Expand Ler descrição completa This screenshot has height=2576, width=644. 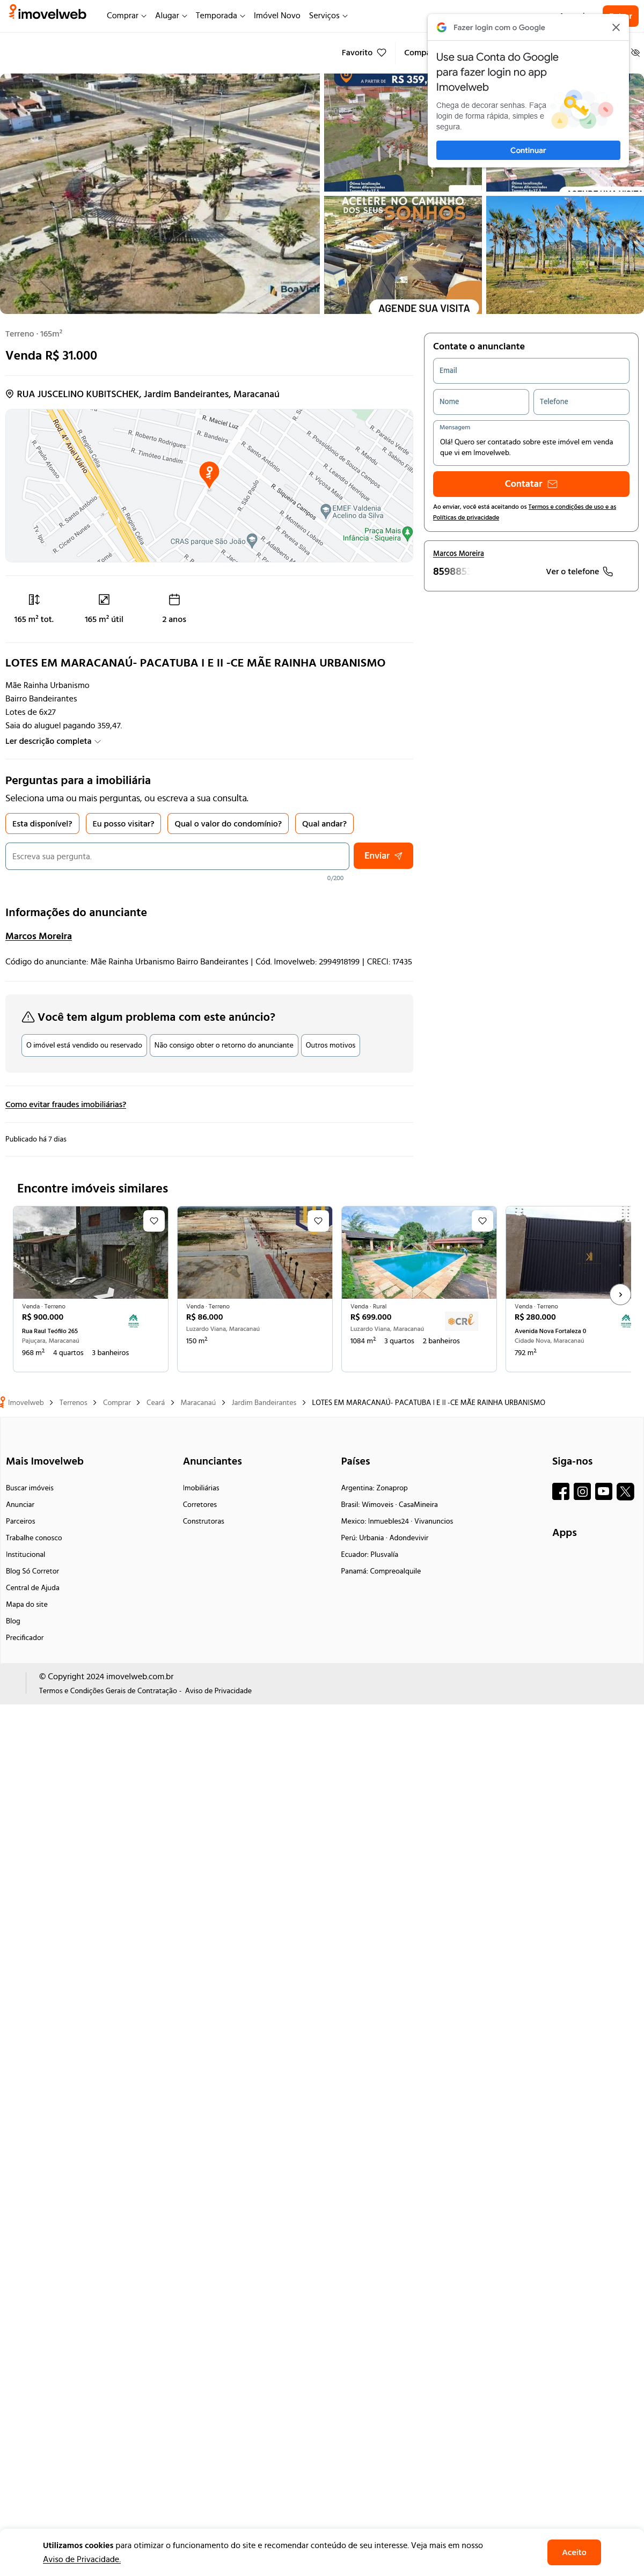pyautogui.click(x=53, y=741)
